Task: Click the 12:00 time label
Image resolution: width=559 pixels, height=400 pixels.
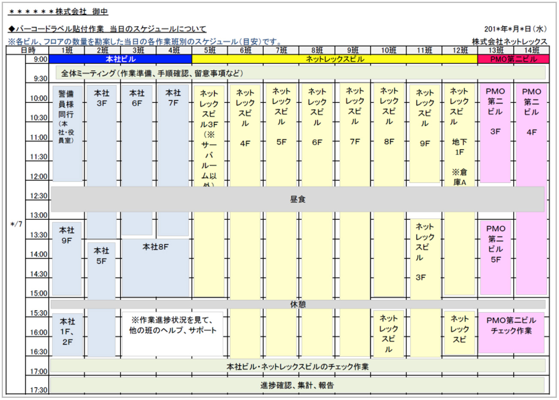Action: click(39, 176)
